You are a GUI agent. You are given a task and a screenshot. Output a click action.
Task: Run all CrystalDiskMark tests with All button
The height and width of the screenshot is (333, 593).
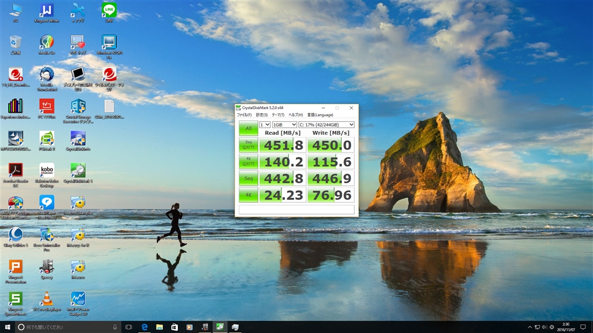[248, 128]
